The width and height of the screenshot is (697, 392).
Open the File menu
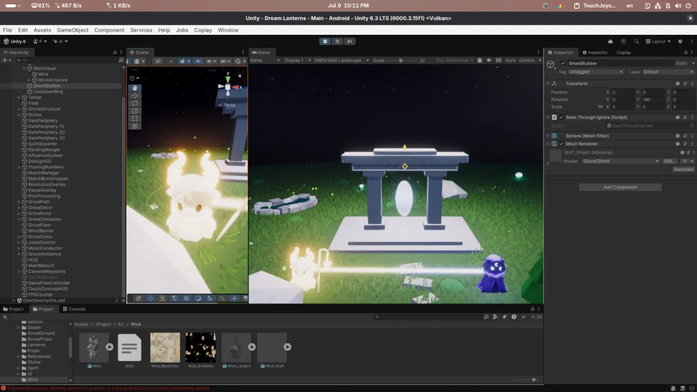tap(7, 30)
